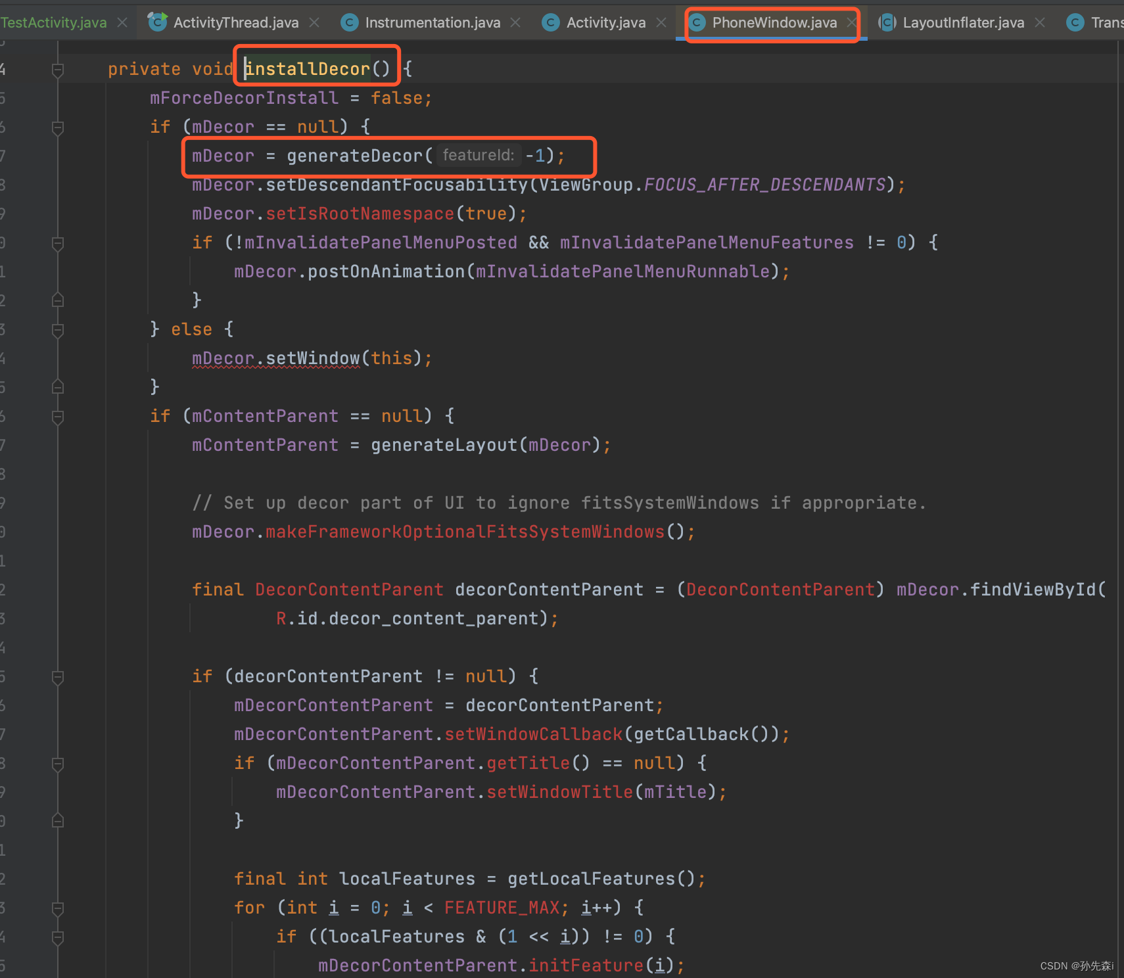1124x978 pixels.
Task: Click the fold-end marker below the setWindow(this) line
Action: click(58, 387)
